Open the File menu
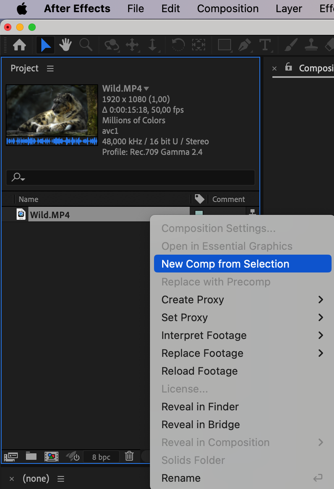This screenshot has height=489, width=334. click(x=135, y=9)
